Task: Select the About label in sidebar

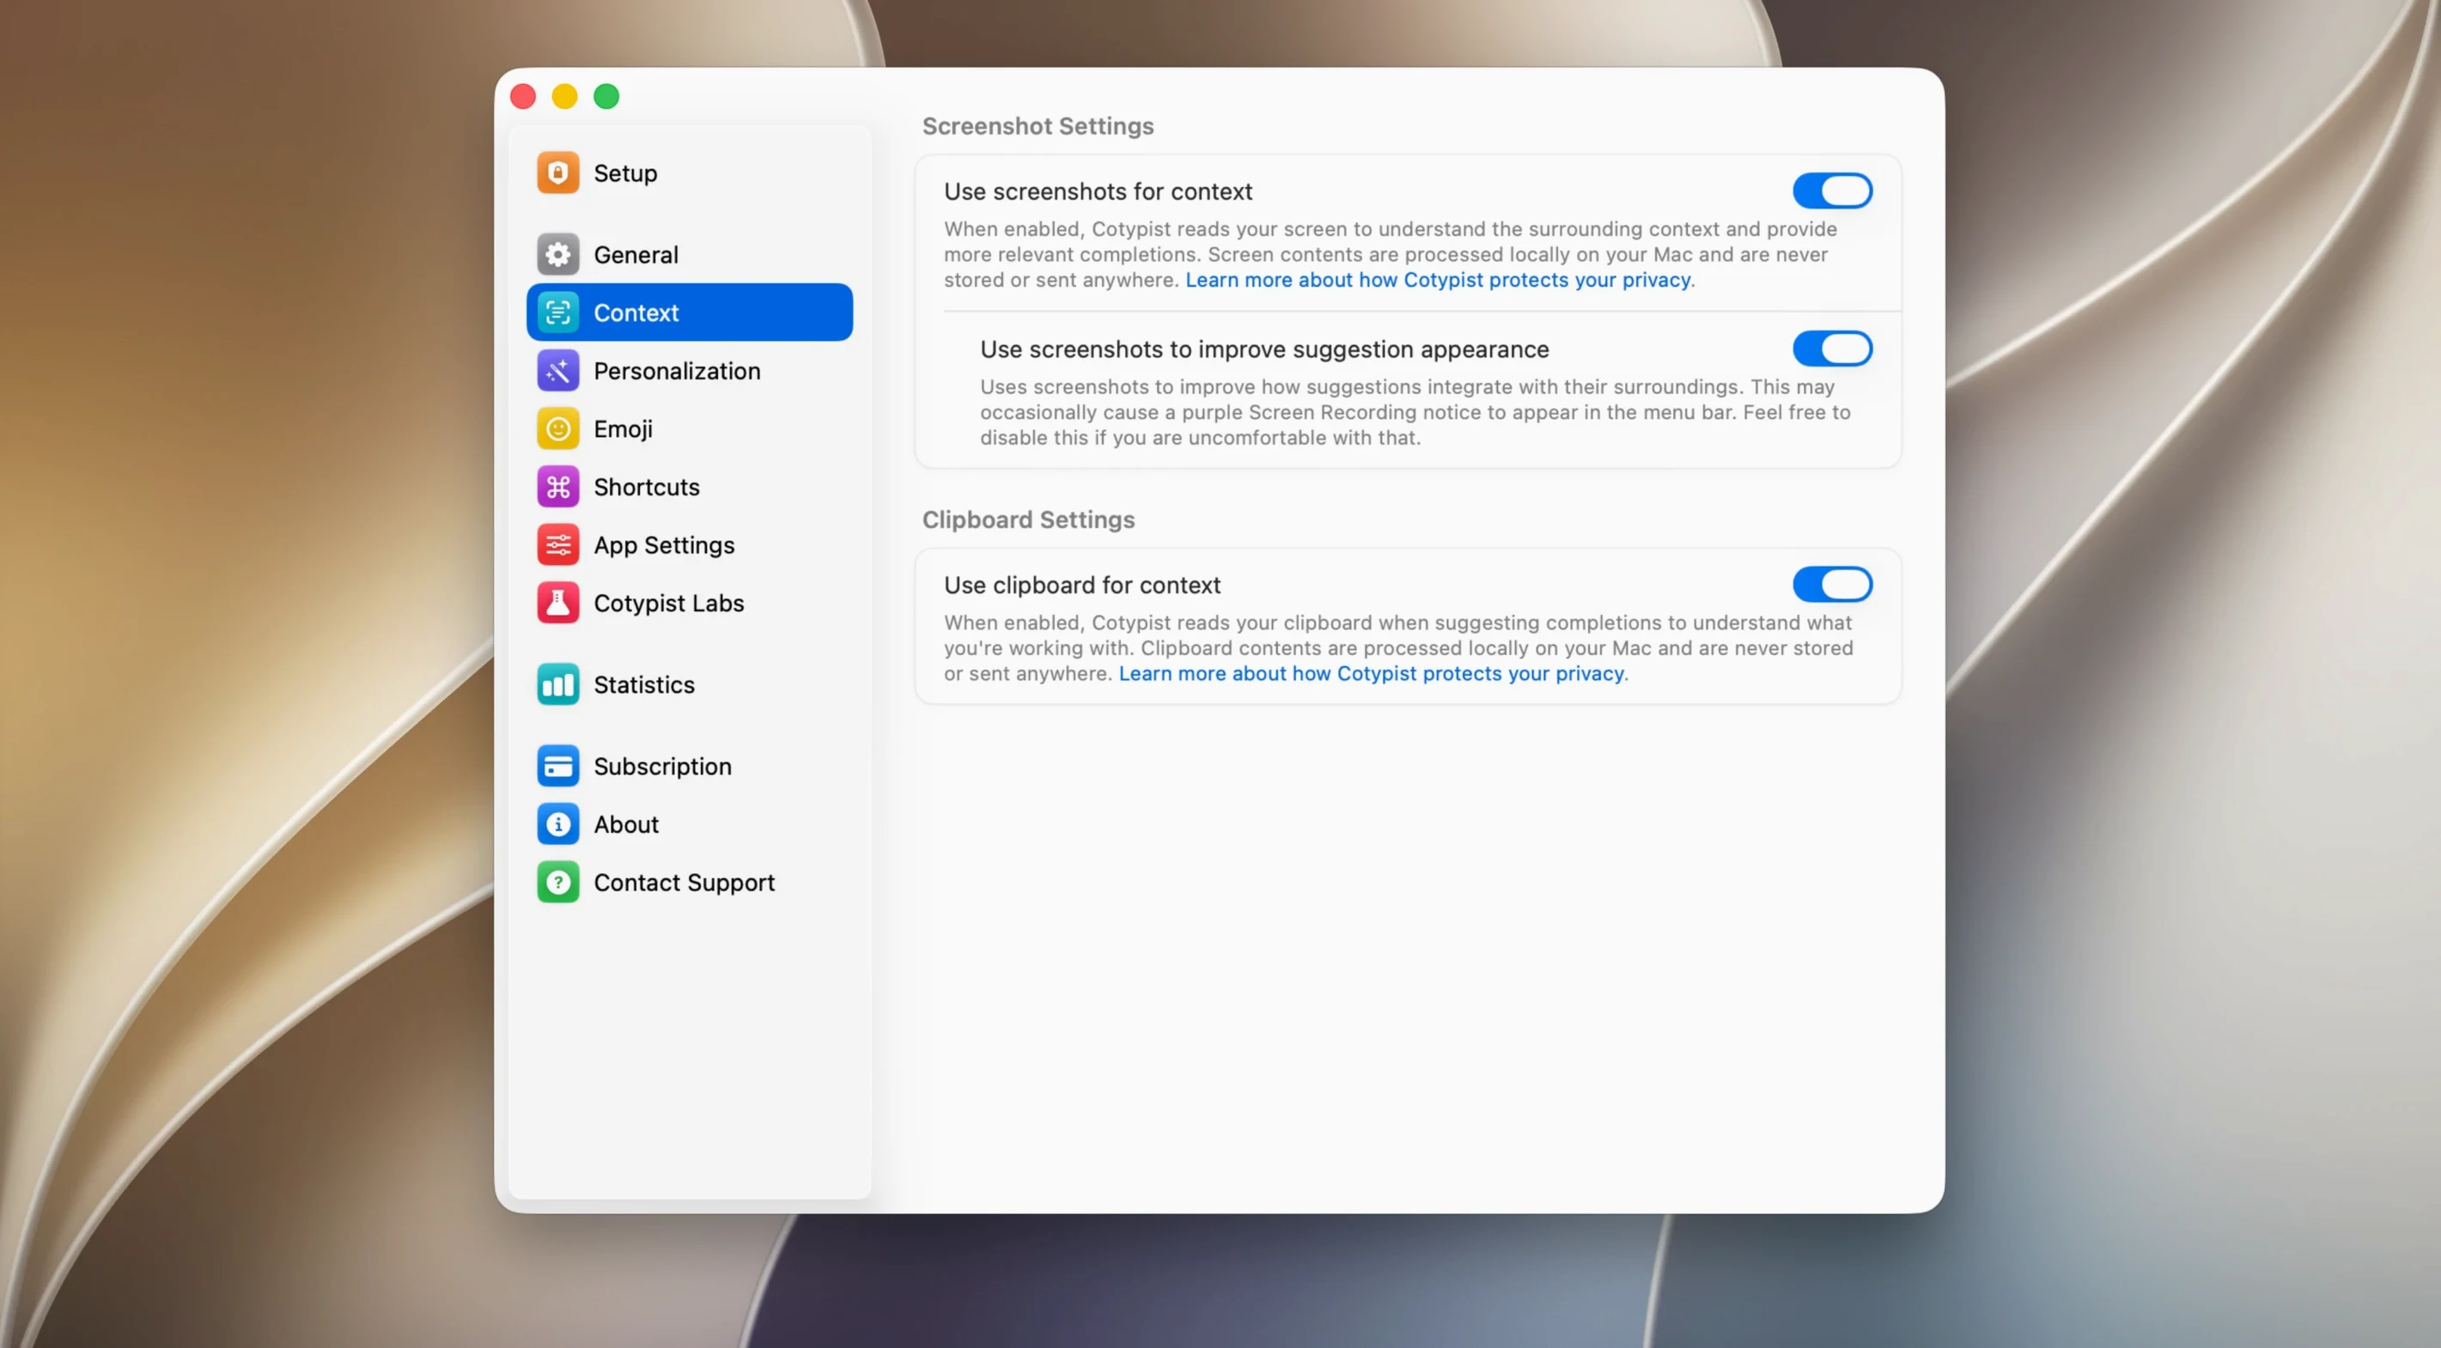Action: click(625, 824)
